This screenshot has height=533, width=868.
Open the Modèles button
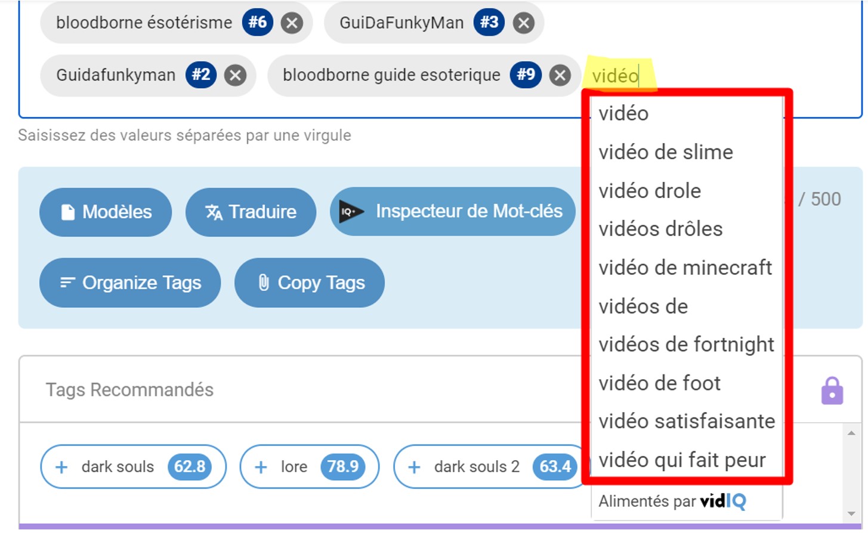pos(106,212)
